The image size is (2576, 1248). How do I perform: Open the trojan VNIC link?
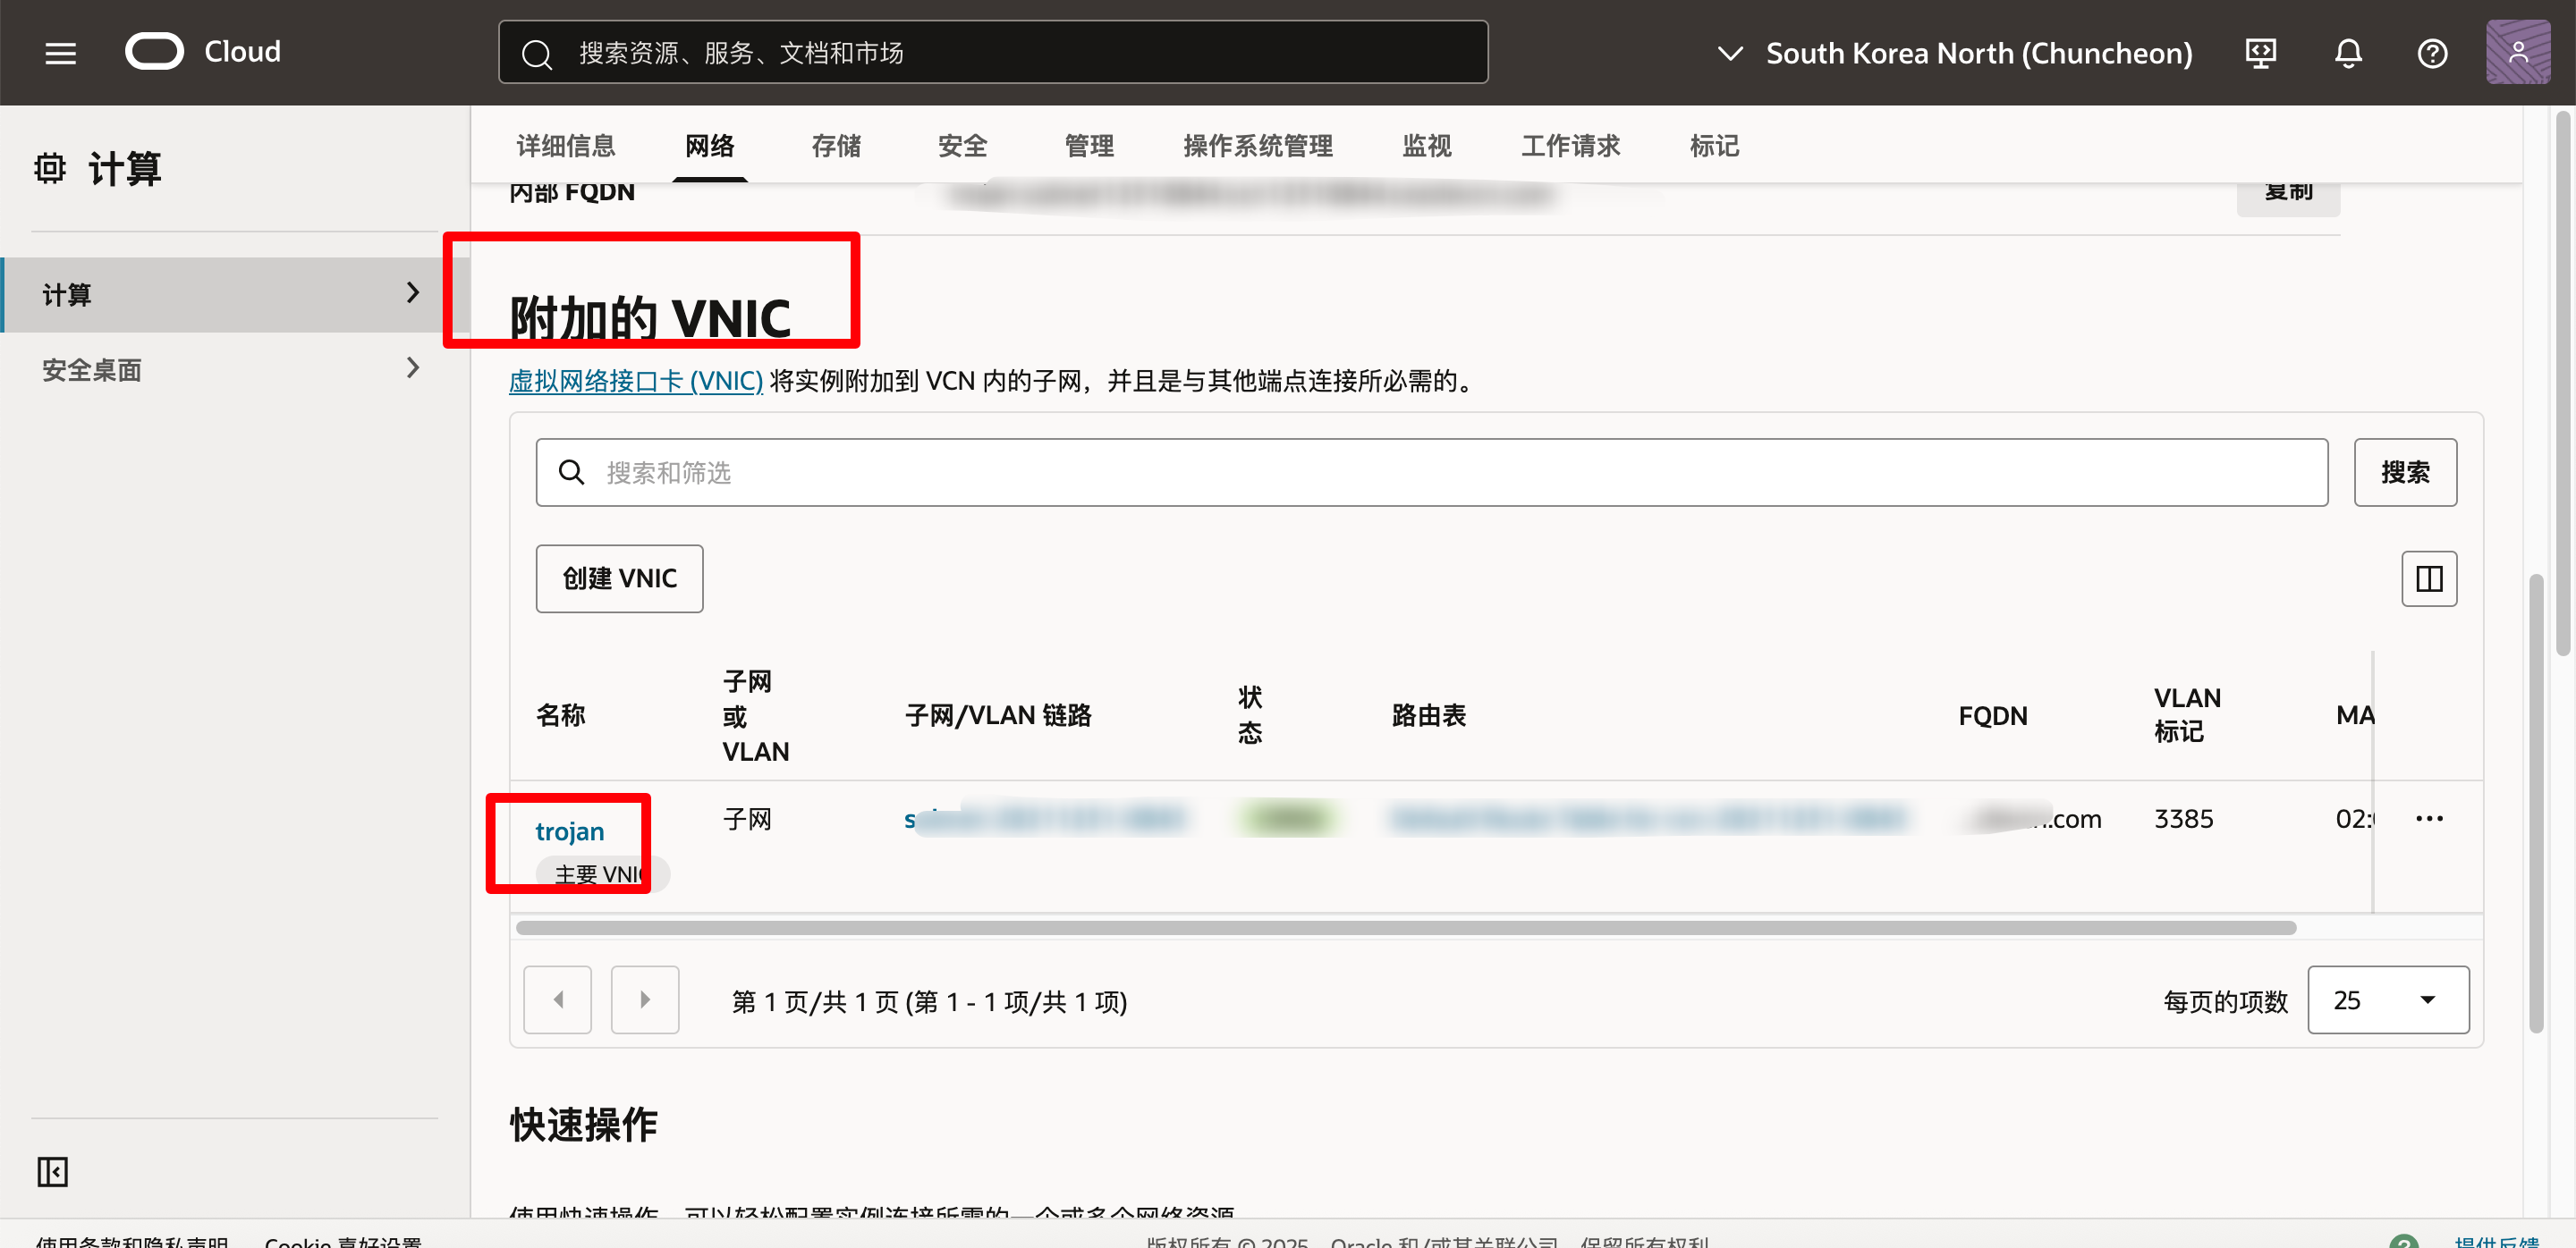569,831
